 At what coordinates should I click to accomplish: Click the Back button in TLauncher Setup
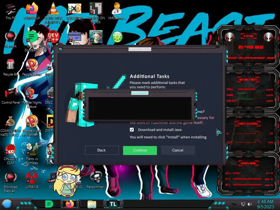tap(102, 150)
